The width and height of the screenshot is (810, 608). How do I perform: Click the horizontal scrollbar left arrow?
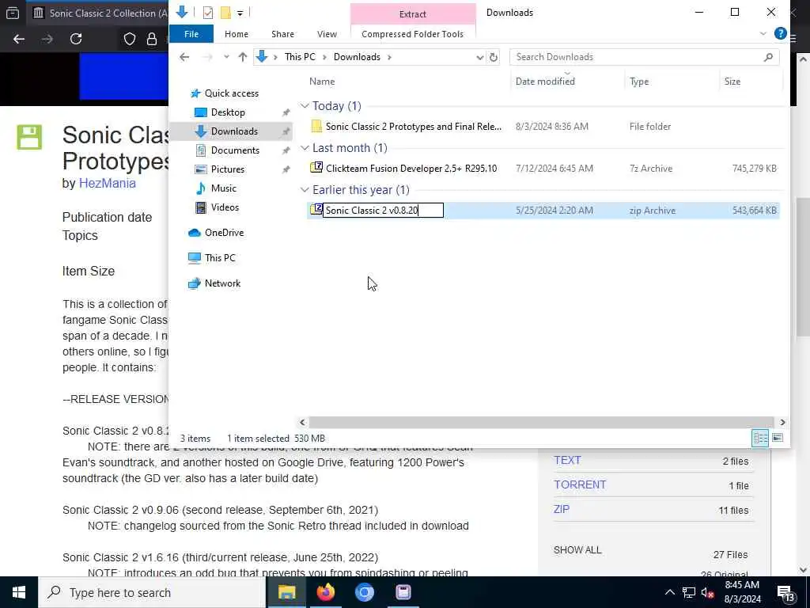[303, 423]
